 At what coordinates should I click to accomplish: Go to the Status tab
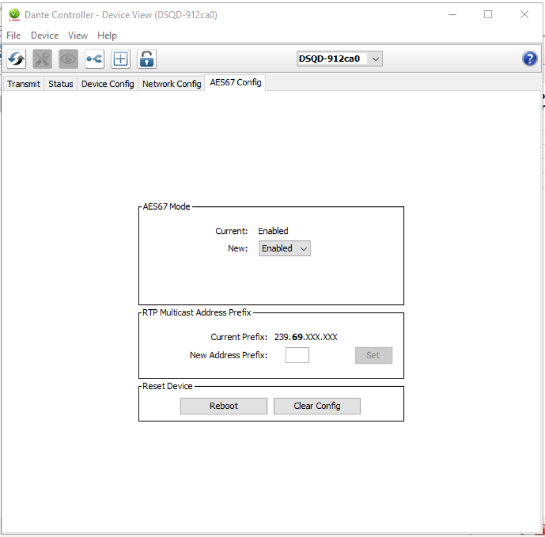pyautogui.click(x=61, y=84)
